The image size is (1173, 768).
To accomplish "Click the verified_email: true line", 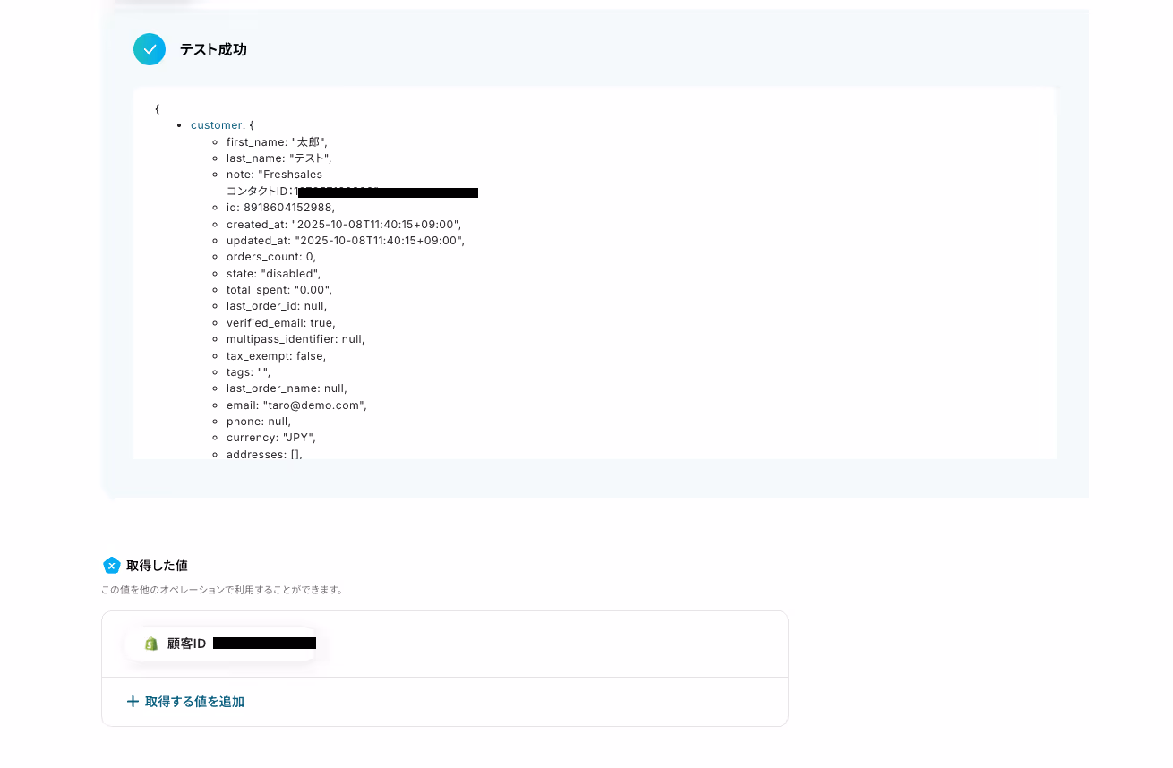I will (x=281, y=322).
